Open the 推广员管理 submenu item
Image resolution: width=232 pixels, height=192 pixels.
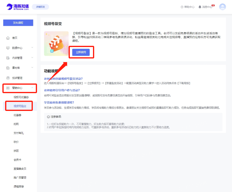click(x=20, y=178)
